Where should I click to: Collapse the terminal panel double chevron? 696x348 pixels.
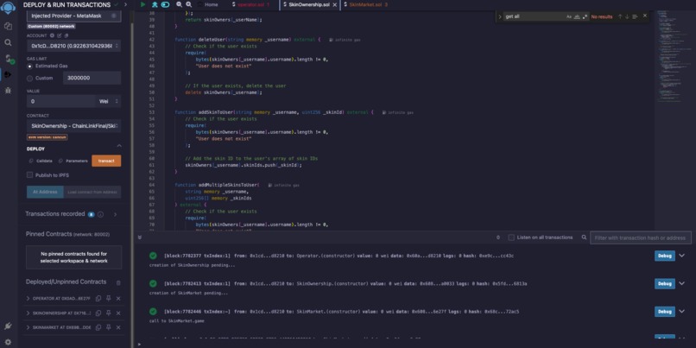coord(139,237)
